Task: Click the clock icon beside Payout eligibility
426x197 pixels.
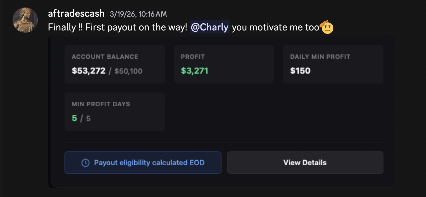Action: point(85,163)
